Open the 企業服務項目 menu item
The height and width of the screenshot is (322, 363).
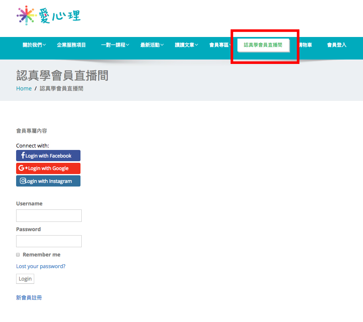[71, 45]
